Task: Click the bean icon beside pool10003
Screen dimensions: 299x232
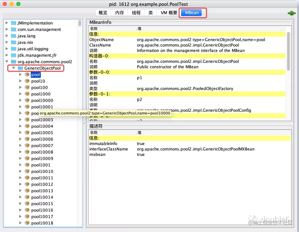Action: 27,120
